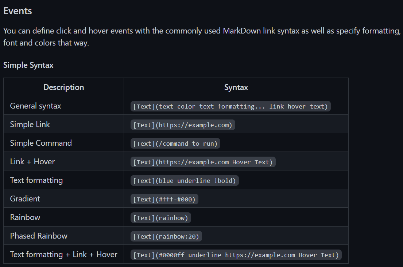Click the Phased Rainbow row label
The width and height of the screenshot is (403, 267).
39,236
